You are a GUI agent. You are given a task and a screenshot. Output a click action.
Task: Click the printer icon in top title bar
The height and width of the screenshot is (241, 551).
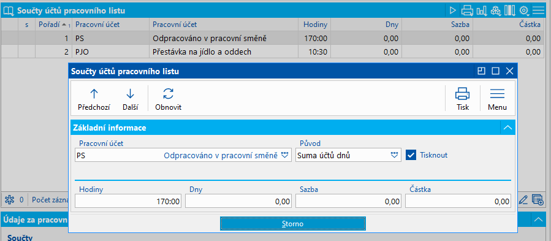[x=467, y=10]
